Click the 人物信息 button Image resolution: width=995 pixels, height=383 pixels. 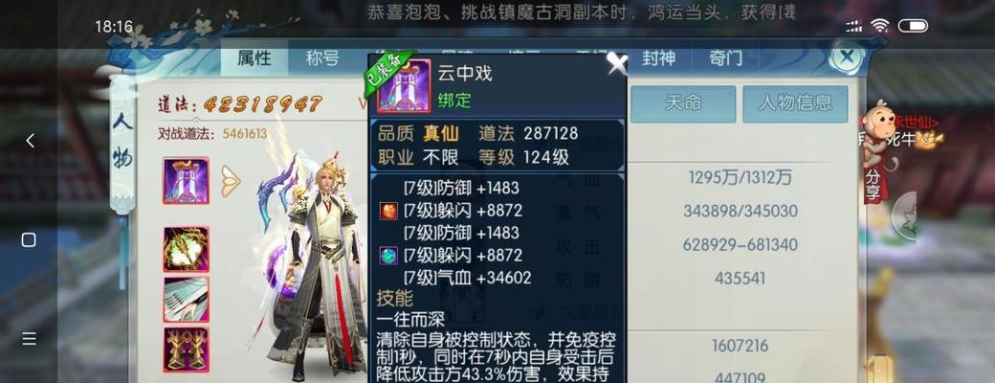(795, 103)
